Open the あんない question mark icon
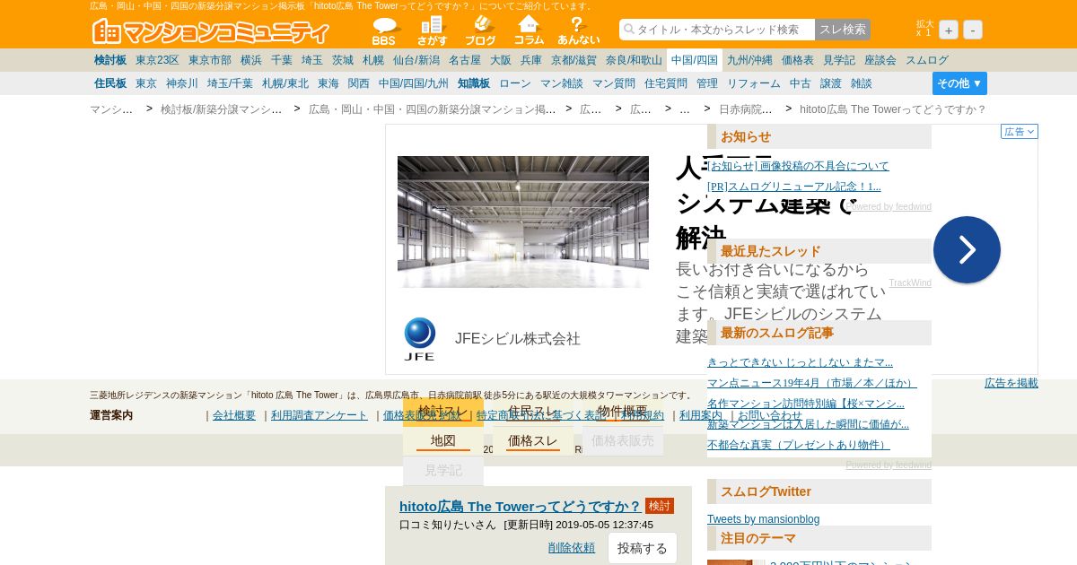The image size is (1077, 565). coord(578,30)
